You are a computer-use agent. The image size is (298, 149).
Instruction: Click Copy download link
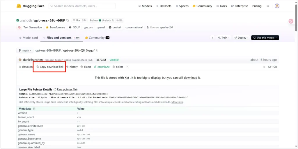(50, 67)
